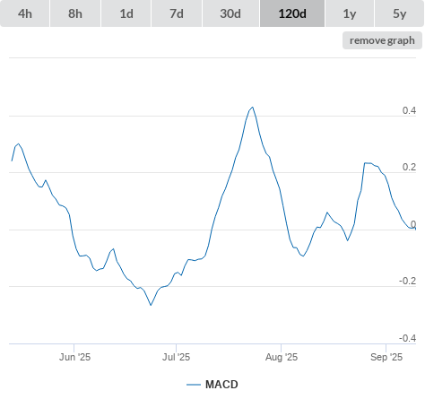Viewport: 425px width, 408px height.
Task: Select the 4h time range tab
Action: (25, 13)
